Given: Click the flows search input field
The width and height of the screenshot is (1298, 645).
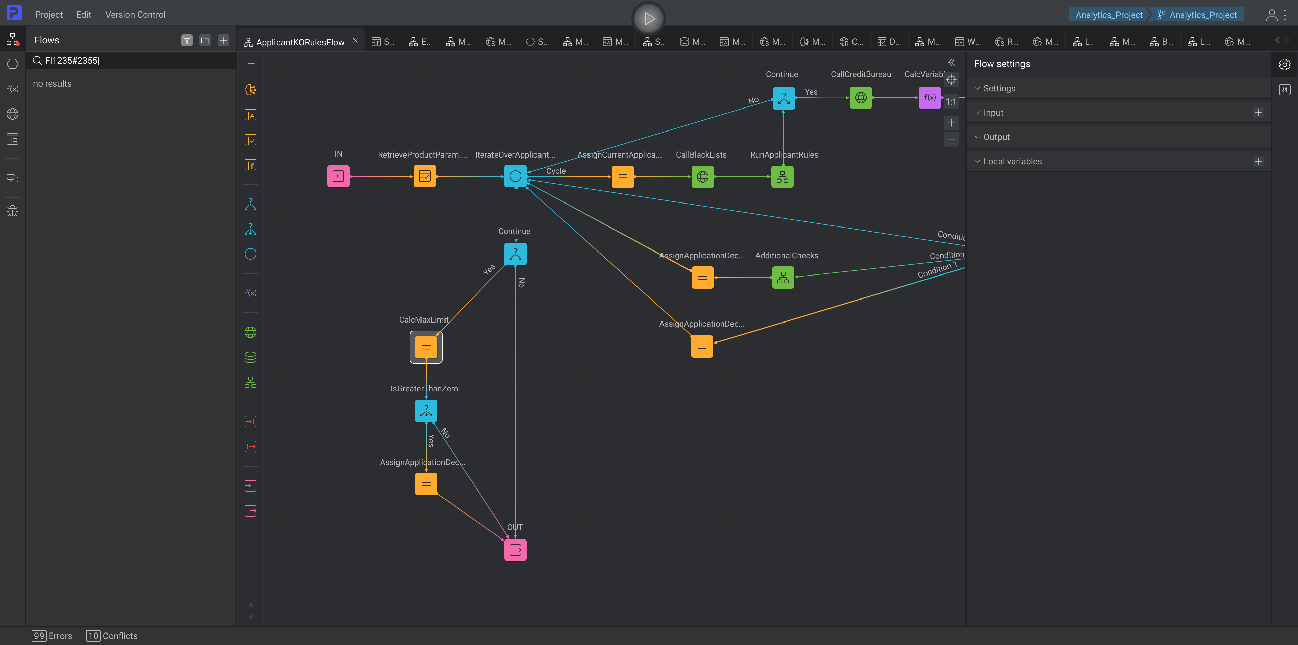Looking at the screenshot, I should coord(131,61).
